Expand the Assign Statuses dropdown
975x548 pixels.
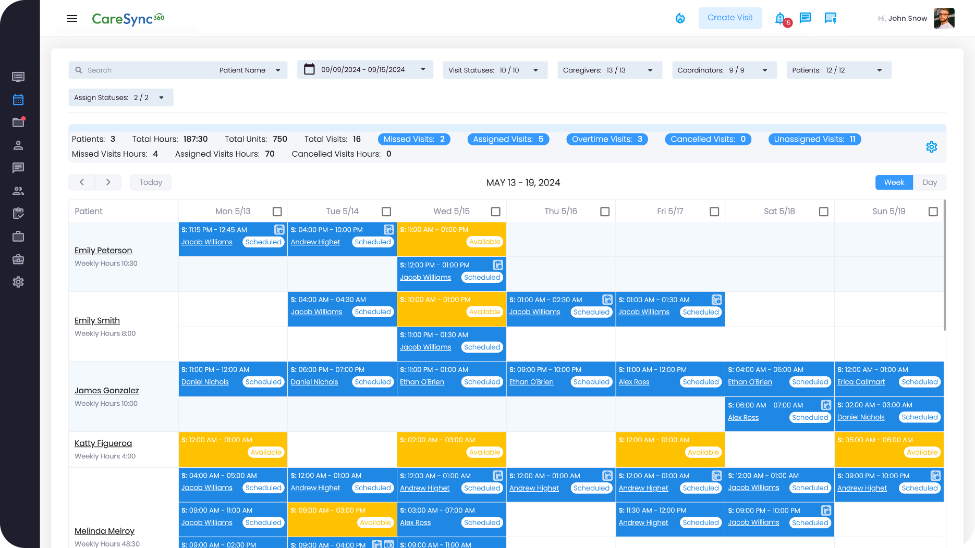coord(162,97)
